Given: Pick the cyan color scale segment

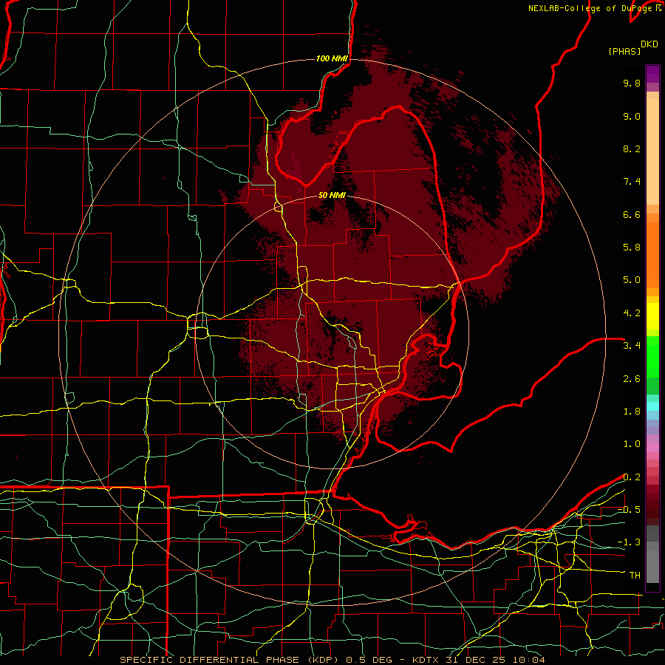Looking at the screenshot, I should pyautogui.click(x=652, y=406).
